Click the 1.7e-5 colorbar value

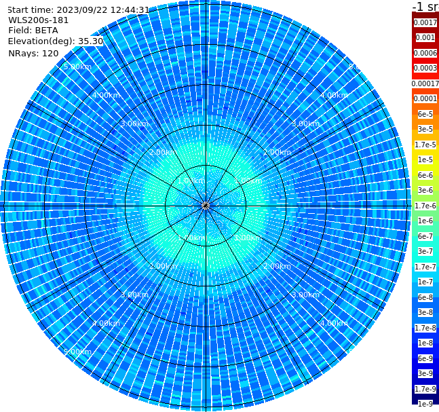[425, 145]
